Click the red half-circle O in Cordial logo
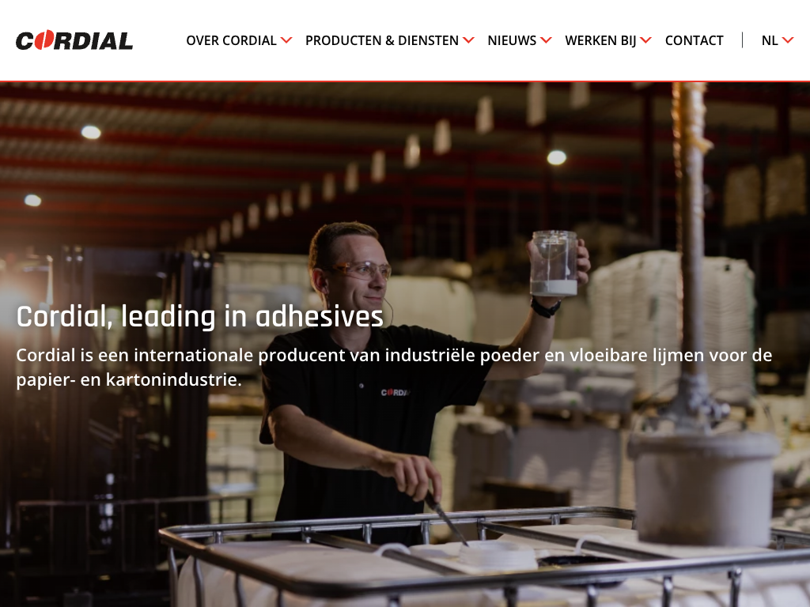Image resolution: width=810 pixels, height=607 pixels. point(46,40)
